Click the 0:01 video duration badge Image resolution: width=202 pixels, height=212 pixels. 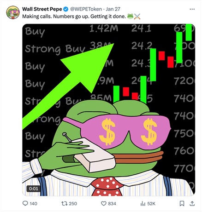point(34,189)
